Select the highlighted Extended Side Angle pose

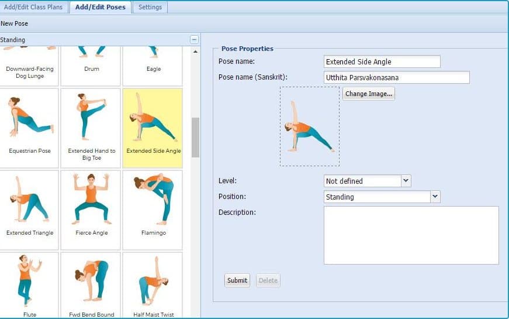(x=153, y=128)
